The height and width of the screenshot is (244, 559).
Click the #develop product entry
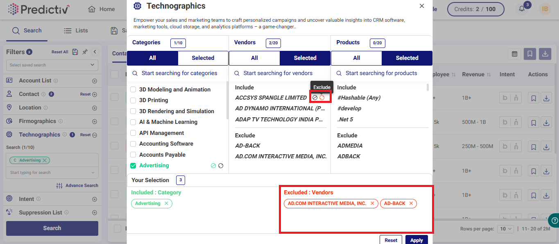point(349,109)
